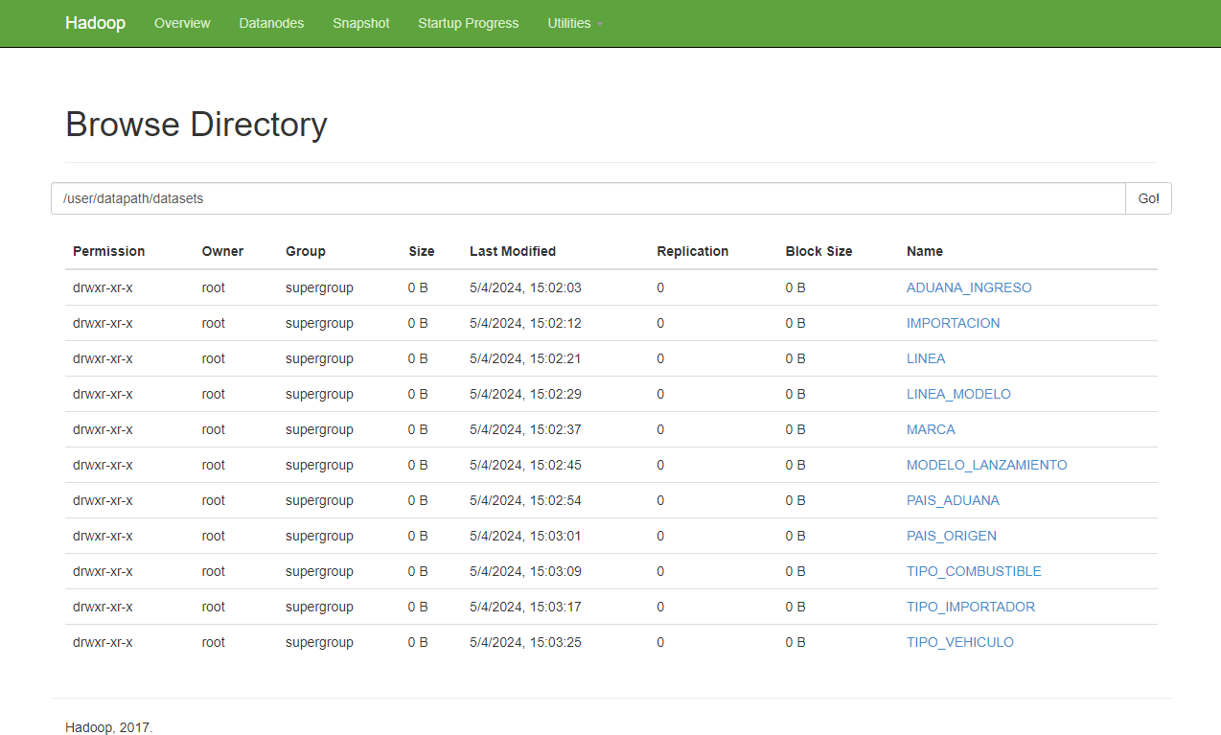Open the Overview tab in navbar
The width and height of the screenshot is (1221, 735).
(182, 23)
